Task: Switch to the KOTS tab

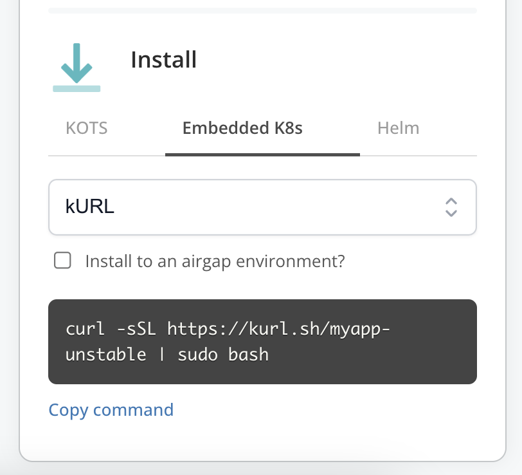Action: tap(87, 128)
